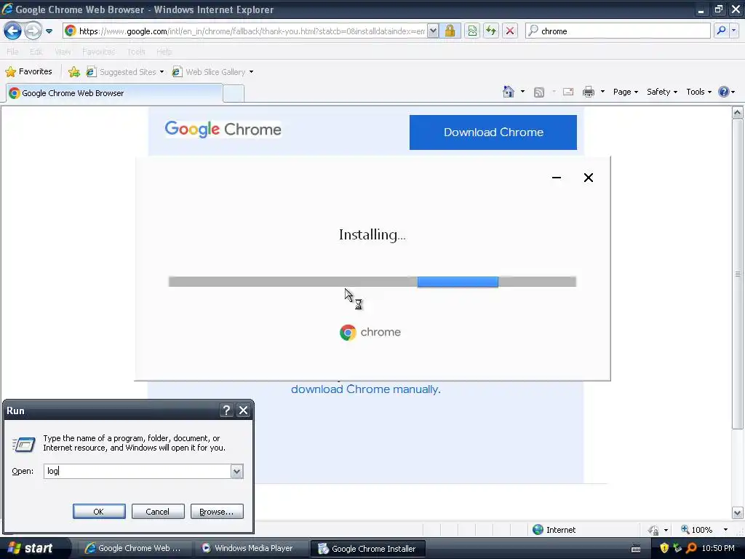The height and width of the screenshot is (559, 745).
Task: Click the yellow security shield tray icon
Action: [x=664, y=549]
